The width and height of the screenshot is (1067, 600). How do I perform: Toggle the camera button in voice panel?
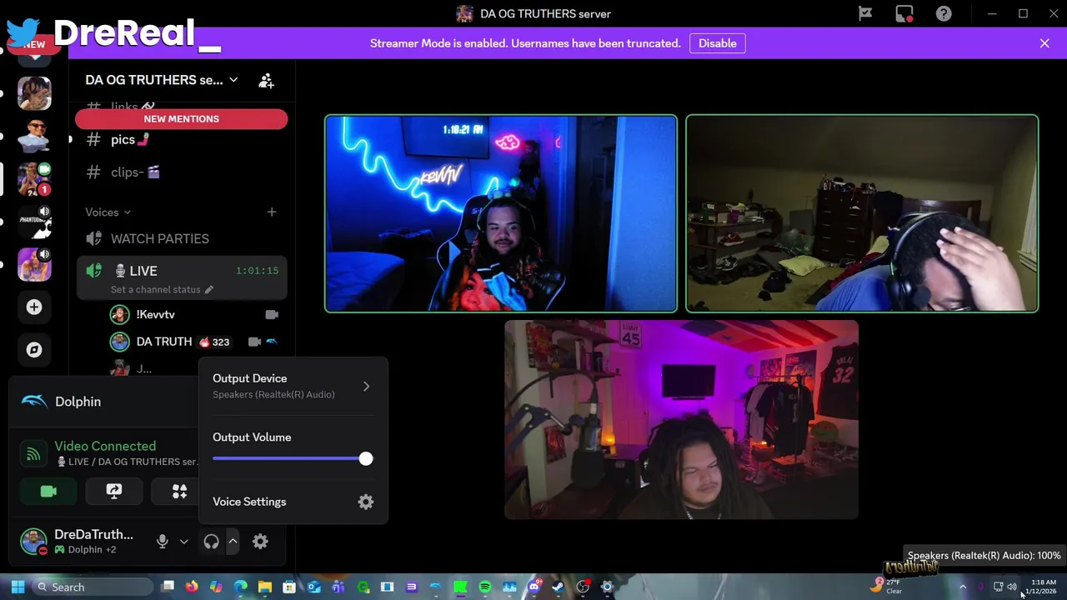pos(48,492)
